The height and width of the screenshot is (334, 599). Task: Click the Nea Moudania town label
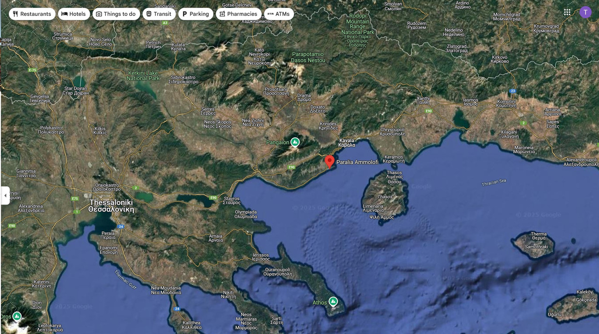tap(166, 290)
